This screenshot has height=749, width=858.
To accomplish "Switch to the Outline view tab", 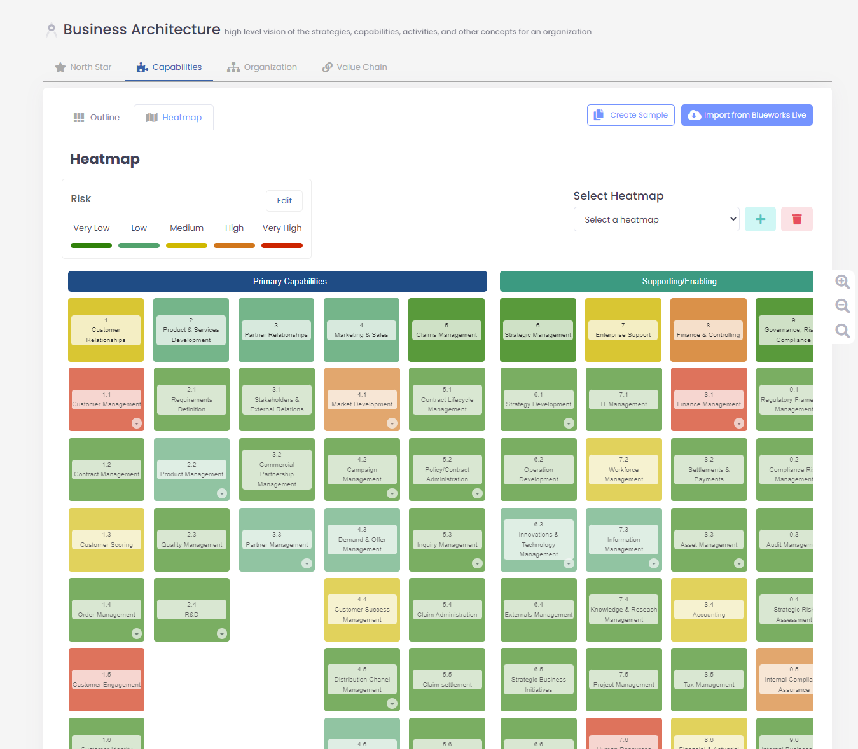I will (x=97, y=118).
